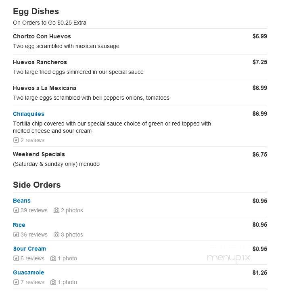Click the camera photos icon under Beans

coord(56,210)
